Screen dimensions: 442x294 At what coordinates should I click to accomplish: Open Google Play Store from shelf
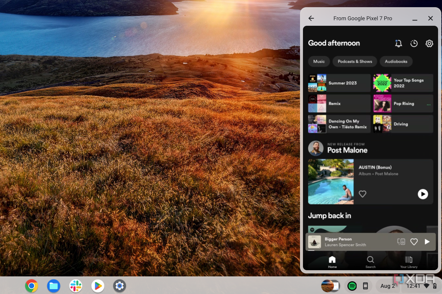coord(97,286)
